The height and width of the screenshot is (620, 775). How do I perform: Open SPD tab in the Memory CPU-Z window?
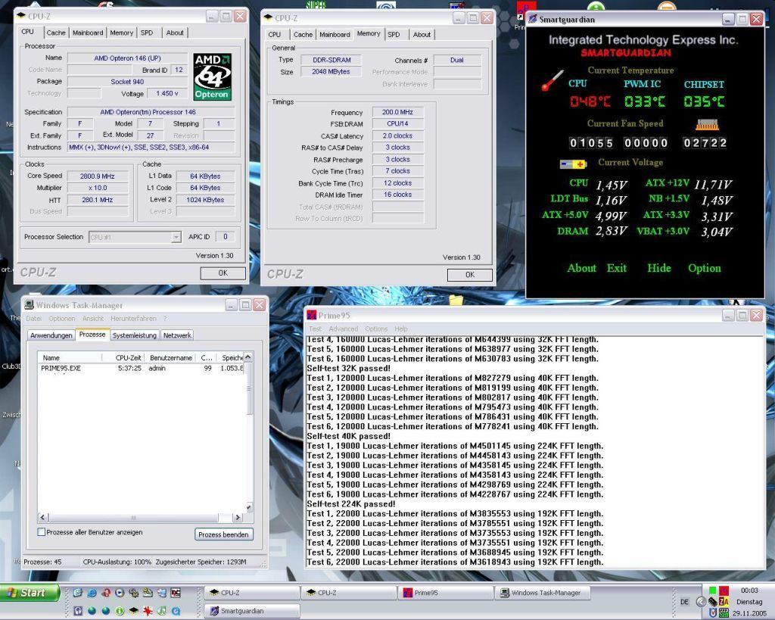pos(394,35)
